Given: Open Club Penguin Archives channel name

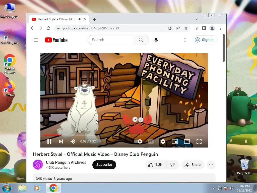Looking at the screenshot, I should tap(66, 162).
